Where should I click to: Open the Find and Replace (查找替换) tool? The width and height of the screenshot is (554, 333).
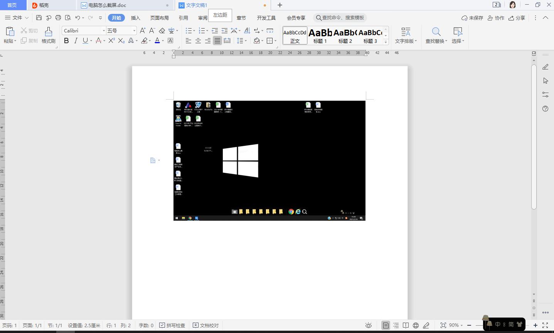click(436, 35)
